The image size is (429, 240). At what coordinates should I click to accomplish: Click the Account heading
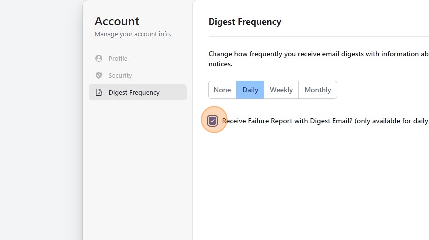pyautogui.click(x=117, y=21)
